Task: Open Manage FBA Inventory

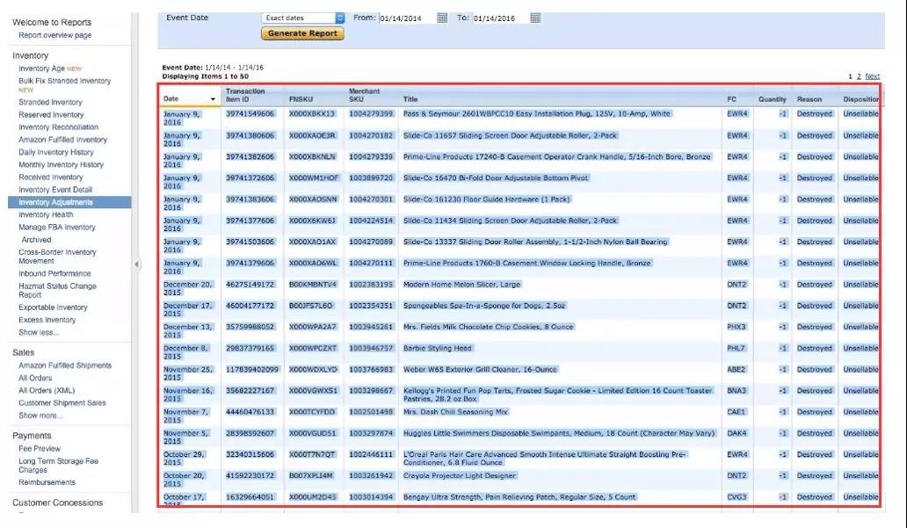Action: (x=56, y=228)
